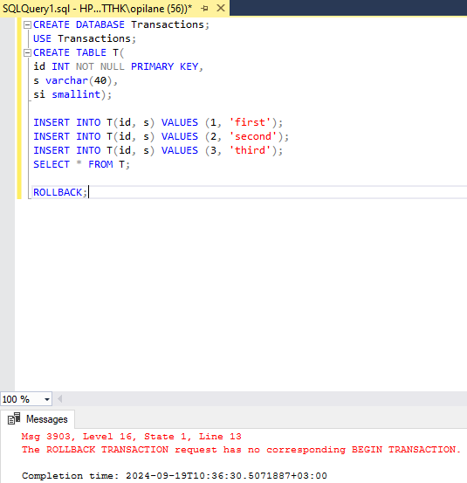Place cursor in SELECT * FROM T line

tap(81, 164)
